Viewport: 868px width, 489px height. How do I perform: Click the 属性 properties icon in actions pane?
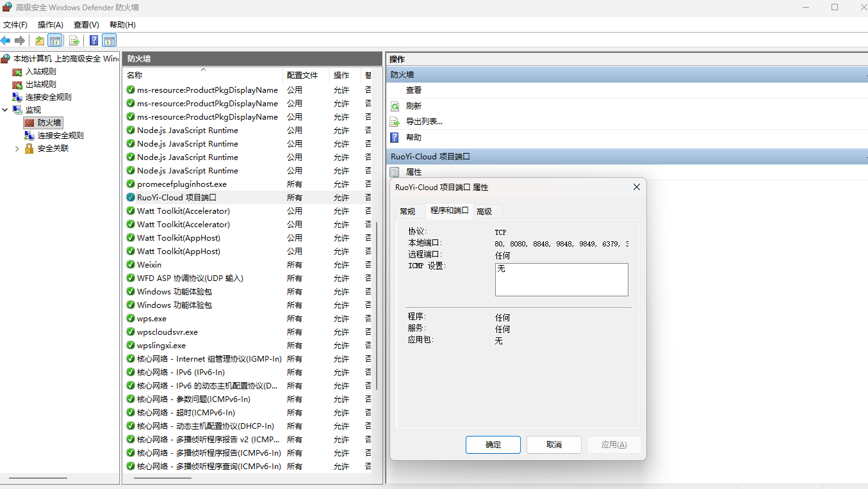395,172
